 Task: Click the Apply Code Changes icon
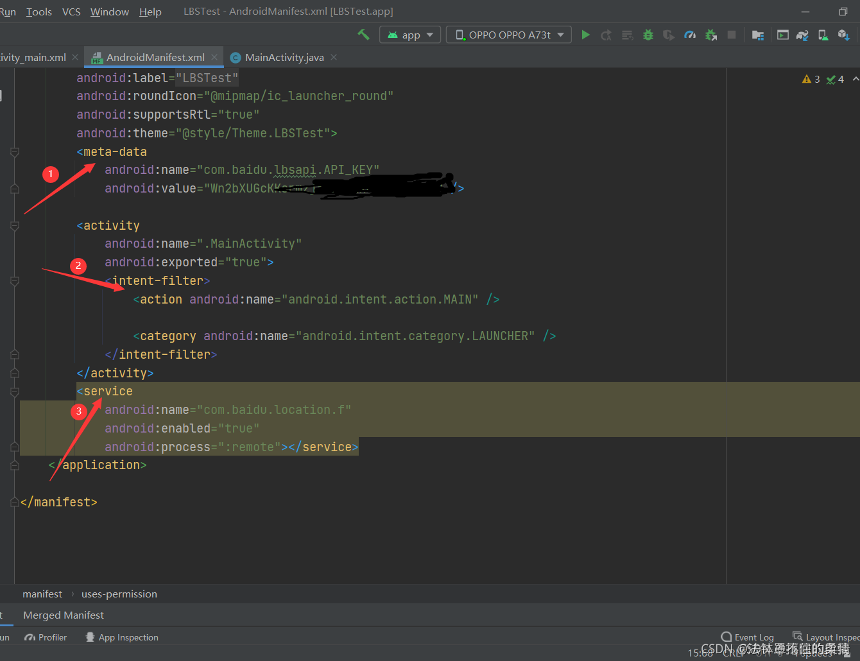(x=627, y=35)
